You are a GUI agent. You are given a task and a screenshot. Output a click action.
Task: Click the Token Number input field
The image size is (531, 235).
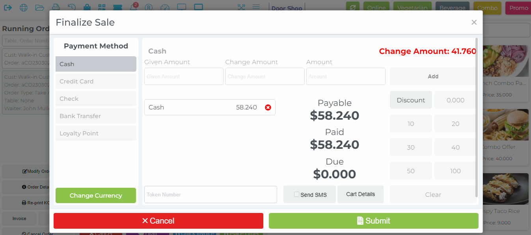[x=210, y=194]
